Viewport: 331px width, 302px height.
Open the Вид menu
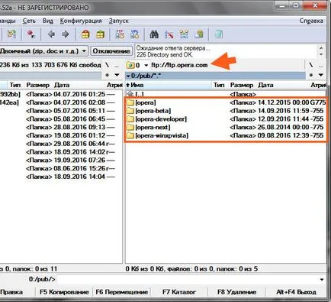tap(48, 21)
